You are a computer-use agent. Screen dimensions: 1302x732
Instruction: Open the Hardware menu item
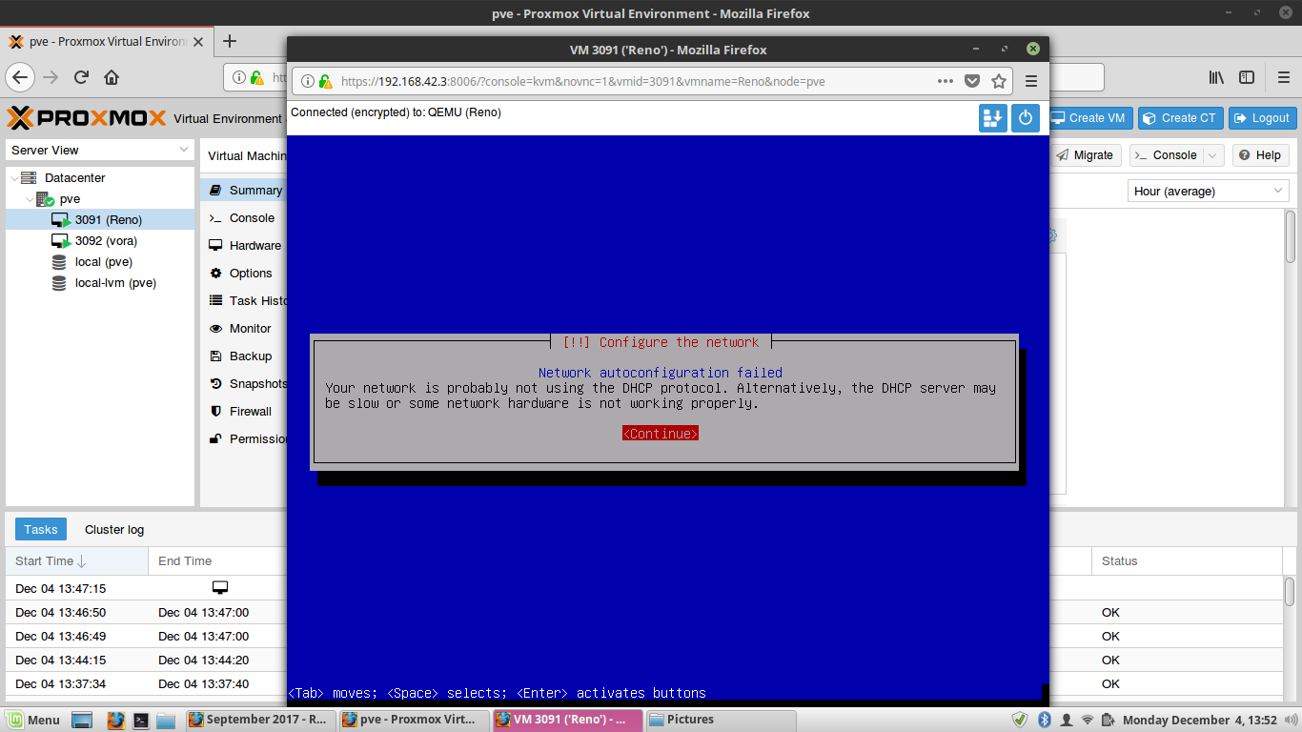pyautogui.click(x=244, y=246)
